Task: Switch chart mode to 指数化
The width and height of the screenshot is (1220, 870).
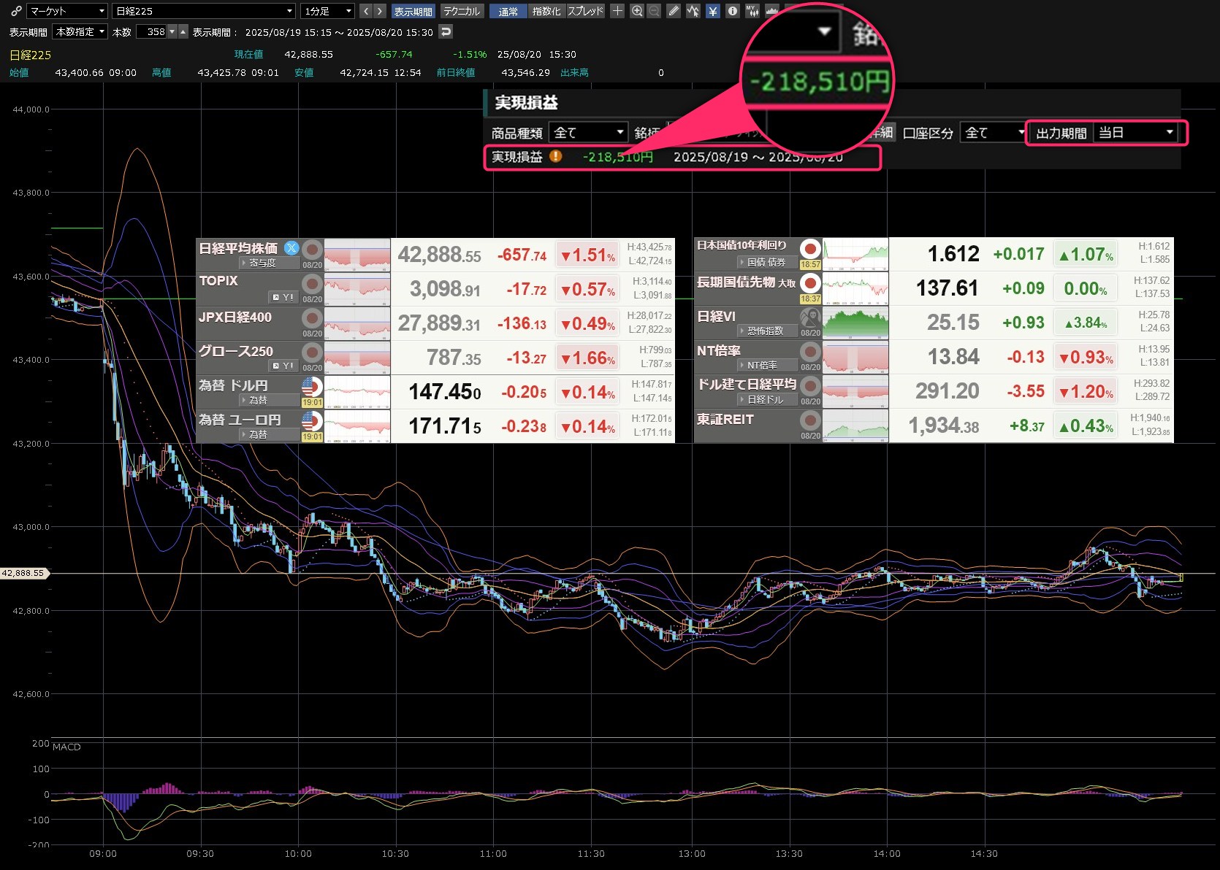Action: [546, 11]
